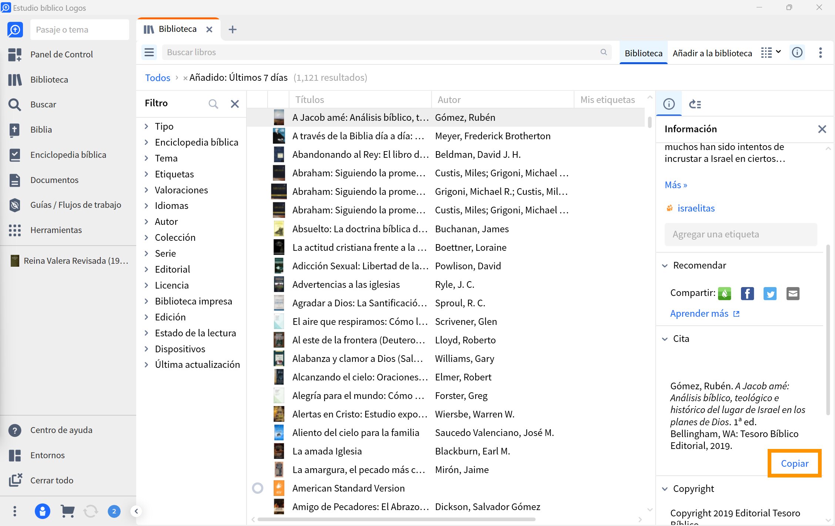Open the library panel kebab menu
Viewport: 835px width, 526px height.
point(821,53)
